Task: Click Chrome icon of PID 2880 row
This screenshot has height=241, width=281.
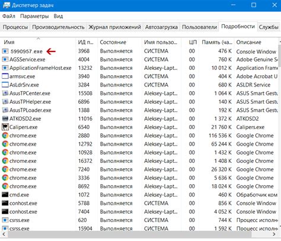Action: [5, 136]
